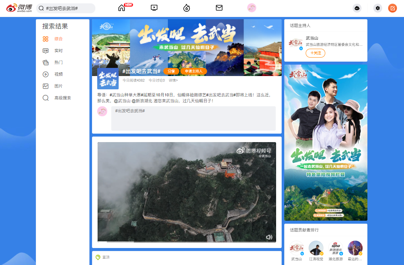Click the composer avatar beside the post box
The width and height of the screenshot is (404, 265).
pos(102,111)
